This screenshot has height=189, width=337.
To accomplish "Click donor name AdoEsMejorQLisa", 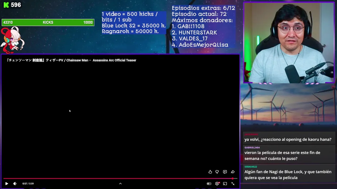I will tap(204, 45).
